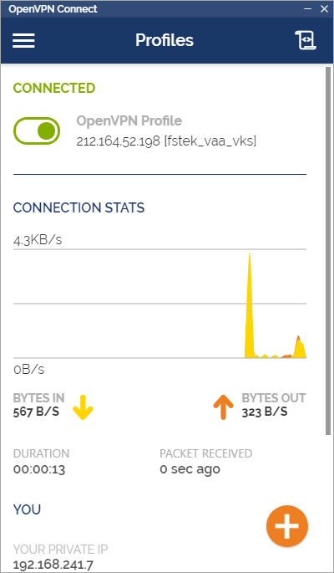Viewport: 334px width, 573px height.
Task: Click the CONNECTED status label
Action: tap(54, 88)
